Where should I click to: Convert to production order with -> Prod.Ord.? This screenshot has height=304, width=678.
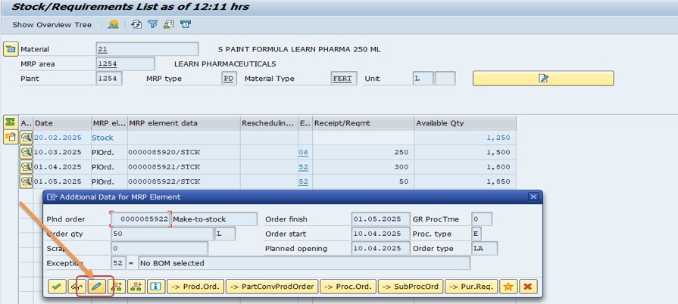click(196, 287)
